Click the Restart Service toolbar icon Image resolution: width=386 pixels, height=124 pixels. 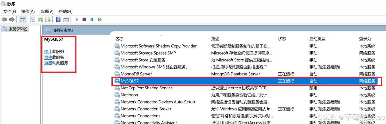point(100,19)
